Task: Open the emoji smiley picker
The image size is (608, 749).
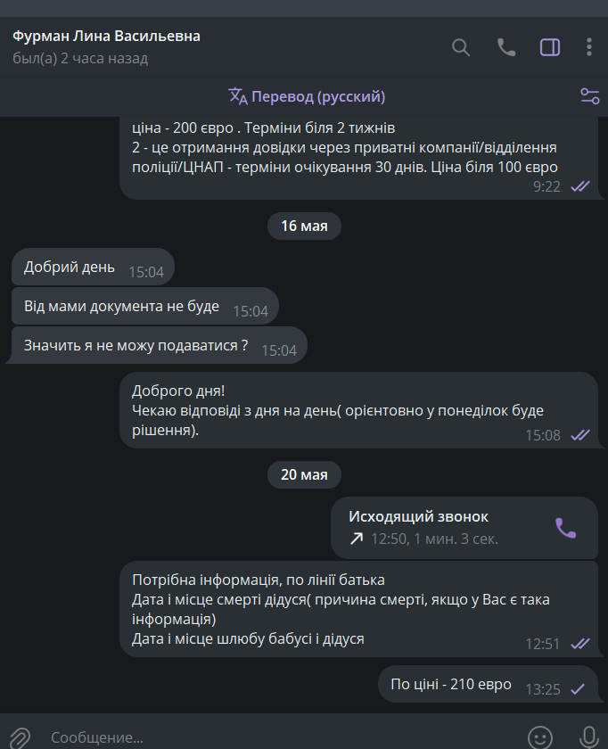Action: (539, 737)
